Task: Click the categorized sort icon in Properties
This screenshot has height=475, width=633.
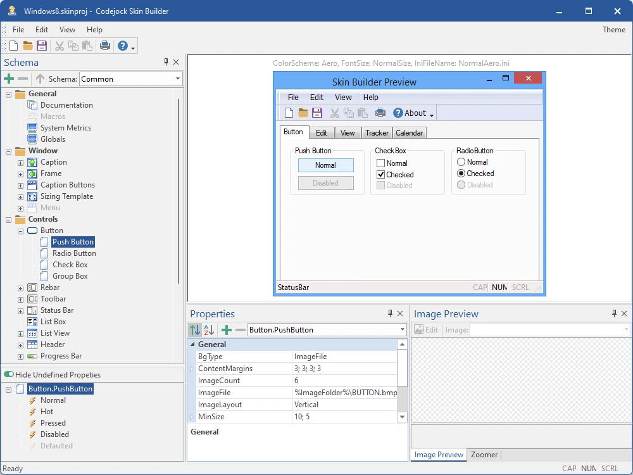Action: point(195,330)
